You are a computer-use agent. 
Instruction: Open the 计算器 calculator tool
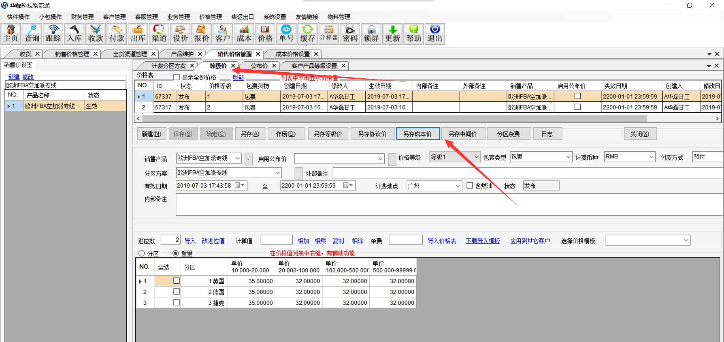(329, 34)
